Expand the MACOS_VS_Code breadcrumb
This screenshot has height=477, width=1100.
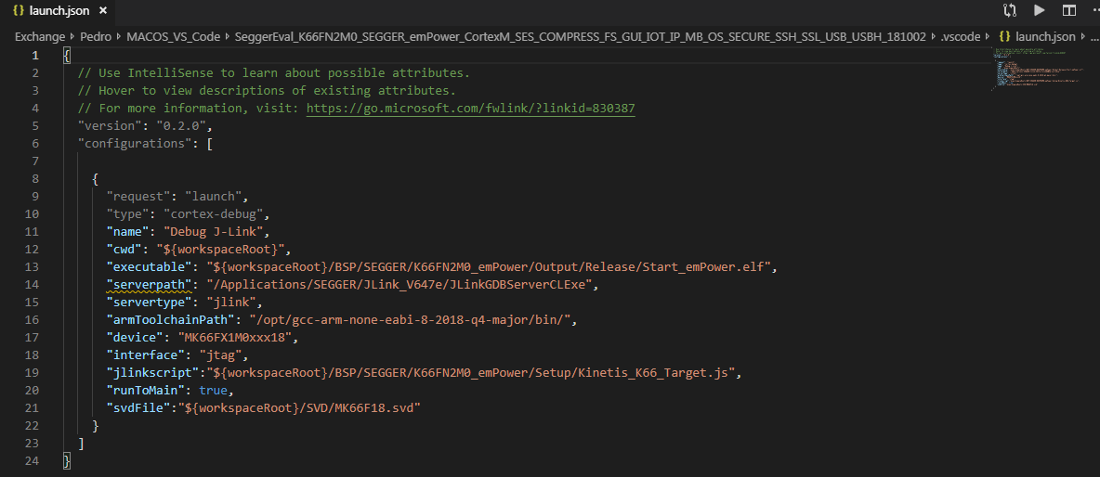173,36
